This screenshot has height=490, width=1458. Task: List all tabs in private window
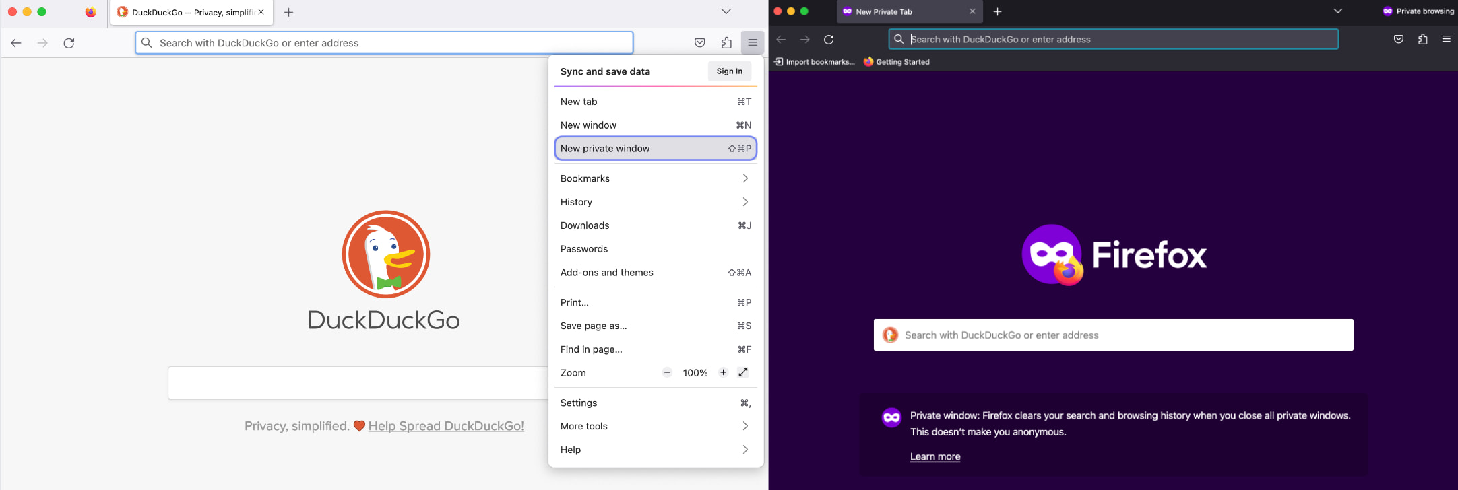1337,11
